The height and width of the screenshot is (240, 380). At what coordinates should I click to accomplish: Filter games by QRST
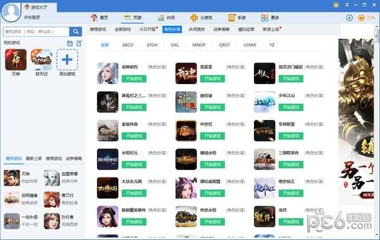tap(224, 45)
